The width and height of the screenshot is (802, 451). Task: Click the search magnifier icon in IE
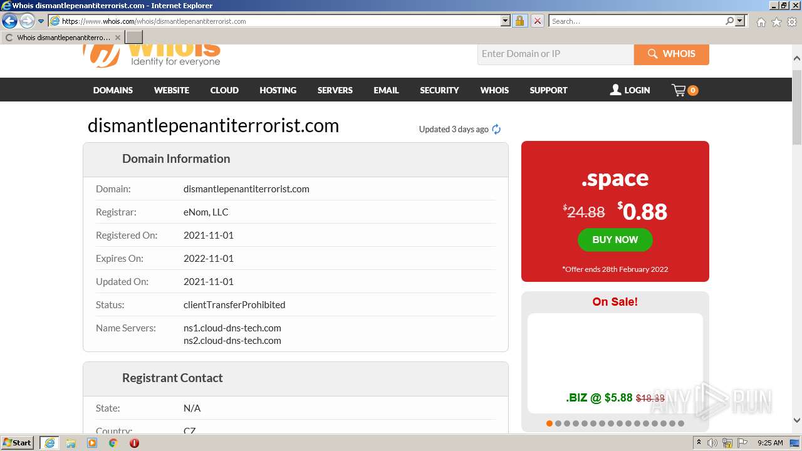click(x=729, y=21)
